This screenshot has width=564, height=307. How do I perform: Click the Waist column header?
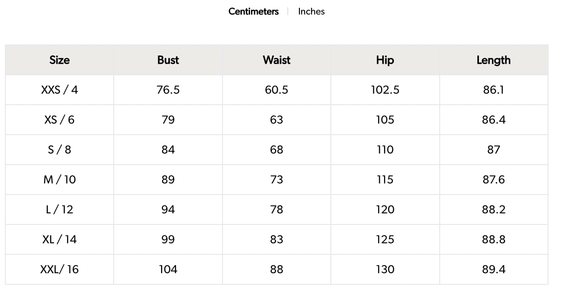(x=276, y=60)
